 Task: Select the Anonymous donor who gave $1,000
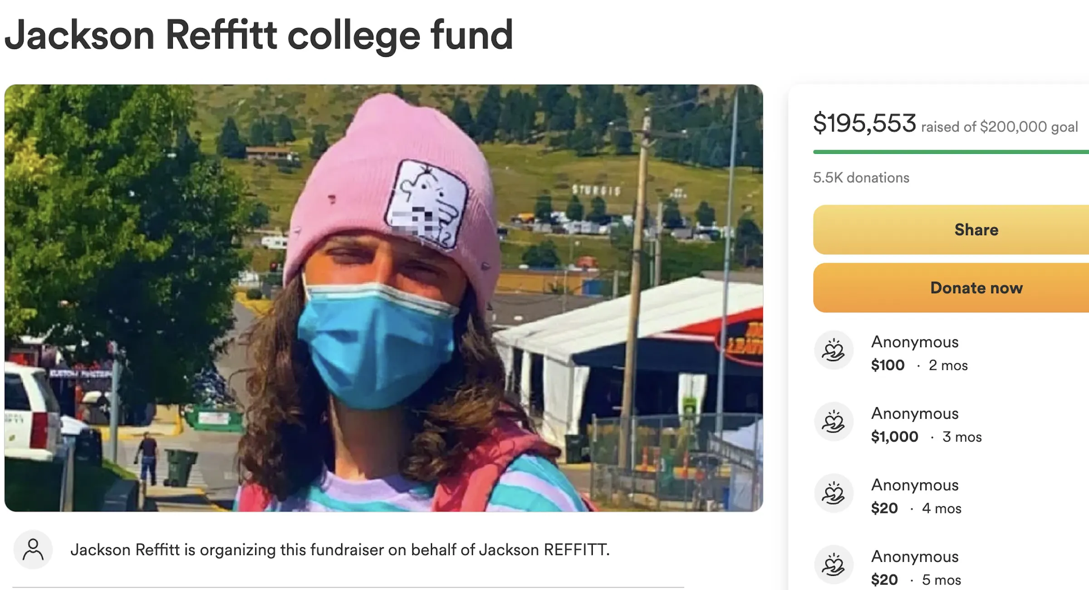(x=915, y=413)
